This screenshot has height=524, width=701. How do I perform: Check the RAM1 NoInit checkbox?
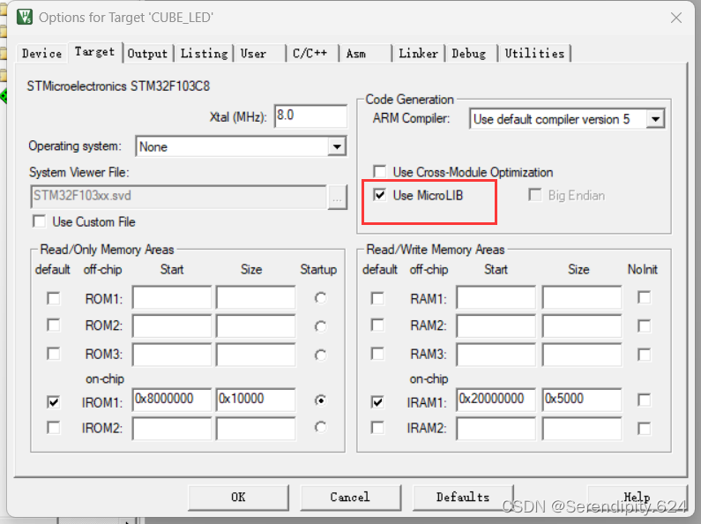[645, 297]
